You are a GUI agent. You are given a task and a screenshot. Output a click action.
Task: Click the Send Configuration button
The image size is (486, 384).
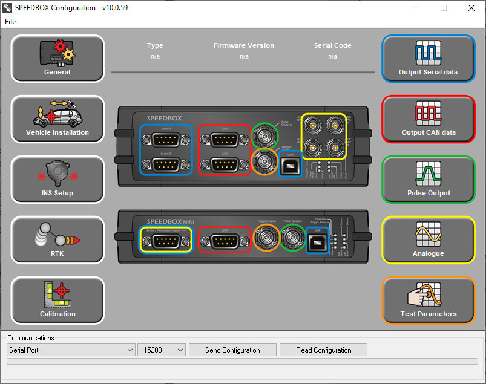pos(232,350)
